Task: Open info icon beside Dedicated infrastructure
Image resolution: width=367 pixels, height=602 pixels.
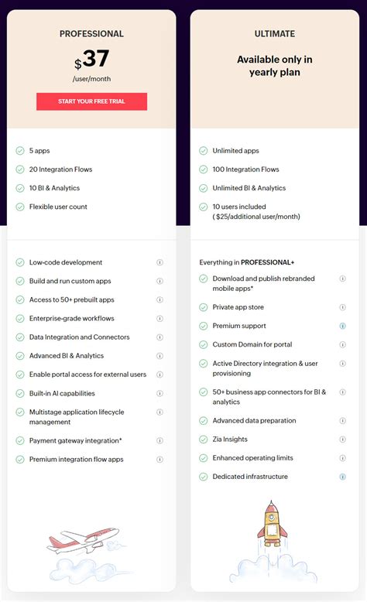Action: pyautogui.click(x=343, y=477)
